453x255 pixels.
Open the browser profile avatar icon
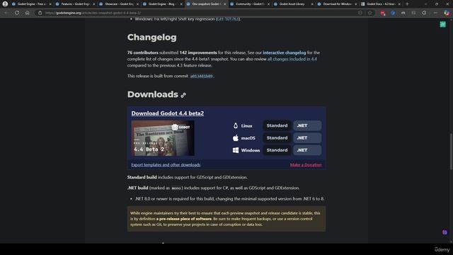[5, 4]
